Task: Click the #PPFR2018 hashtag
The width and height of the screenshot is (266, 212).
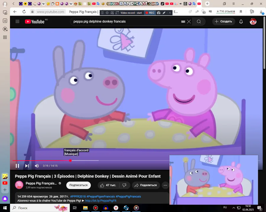Action: click(x=78, y=196)
